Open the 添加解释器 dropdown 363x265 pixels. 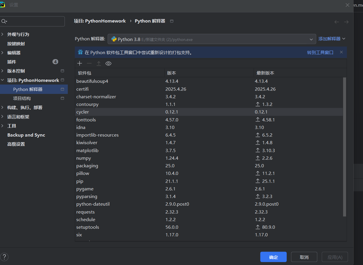coord(332,39)
